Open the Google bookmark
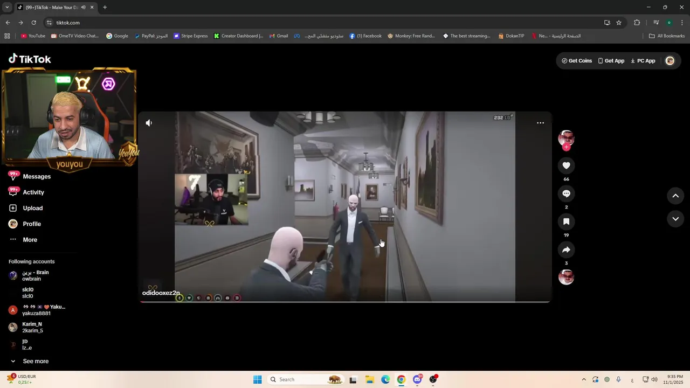Viewport: 690px width, 388px height. point(117,36)
